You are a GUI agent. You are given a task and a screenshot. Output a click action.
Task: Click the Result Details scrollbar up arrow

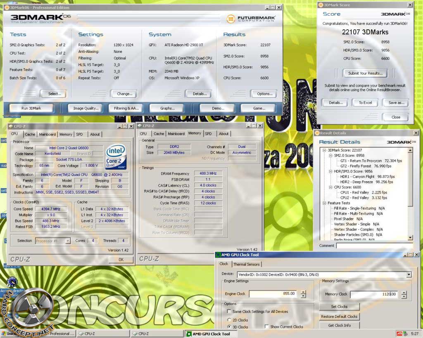coord(410,150)
